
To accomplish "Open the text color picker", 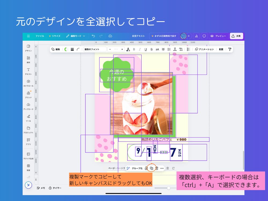I will click(128, 49).
